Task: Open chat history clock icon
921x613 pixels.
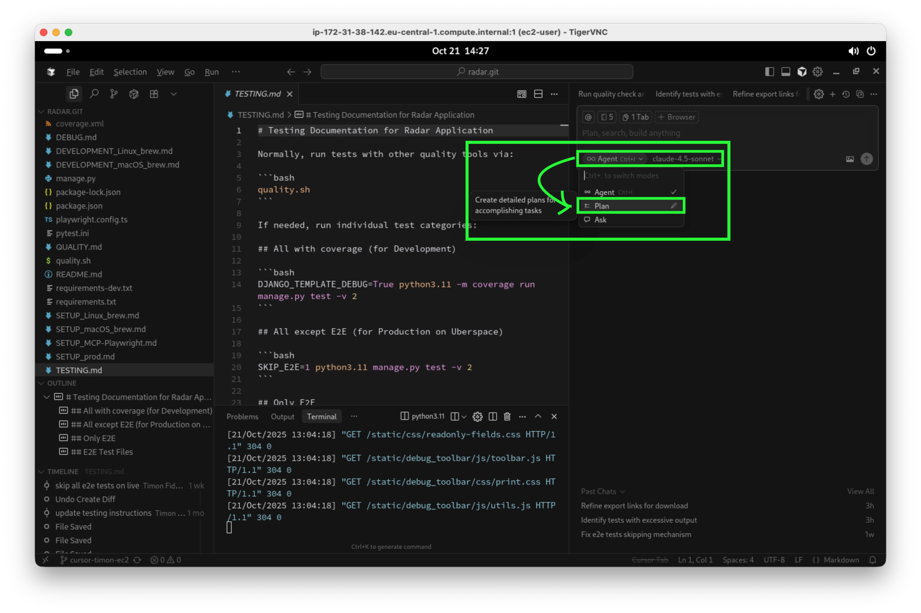Action: tap(846, 94)
